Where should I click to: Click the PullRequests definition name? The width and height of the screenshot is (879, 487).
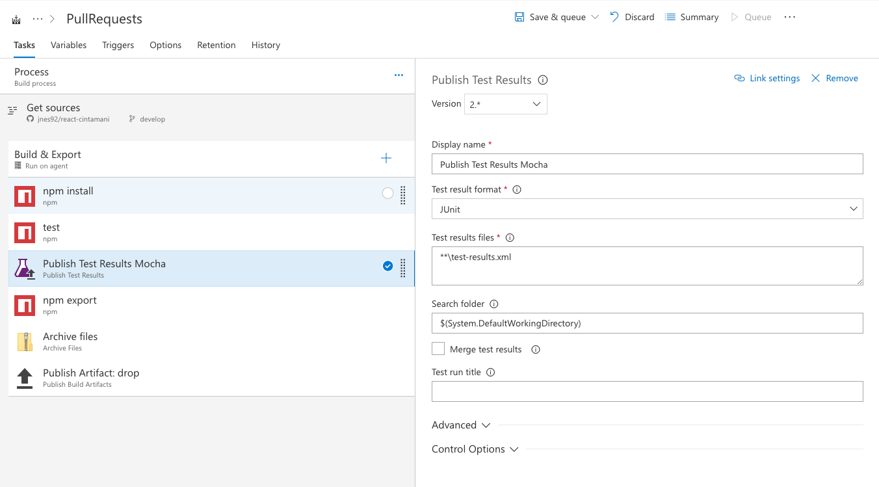(104, 19)
